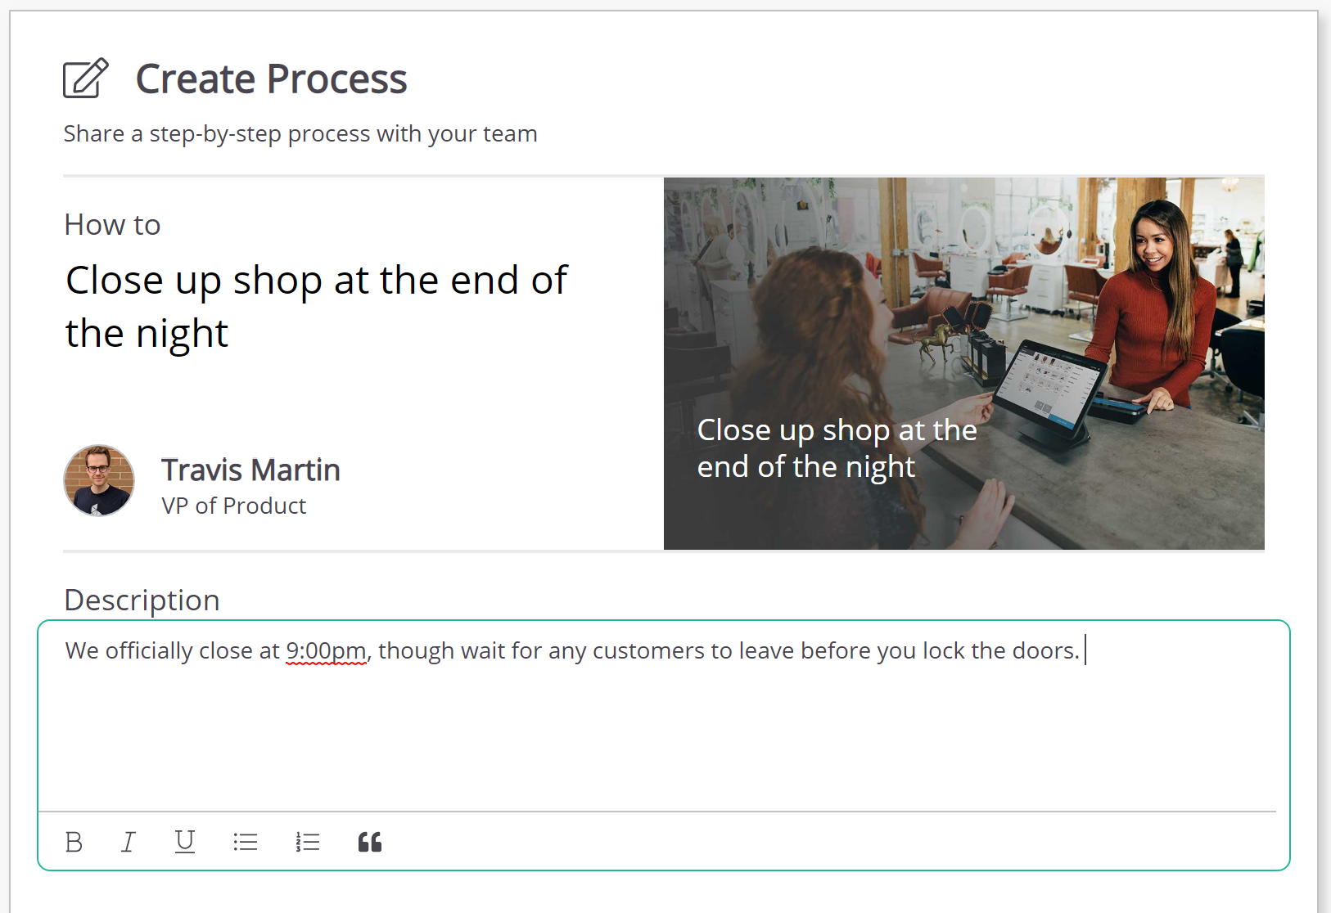1331x913 pixels.
Task: Click the salon cover image
Action: [963, 363]
